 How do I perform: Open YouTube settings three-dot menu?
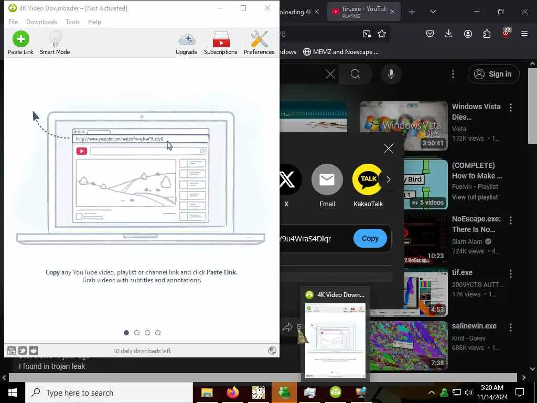(453, 74)
